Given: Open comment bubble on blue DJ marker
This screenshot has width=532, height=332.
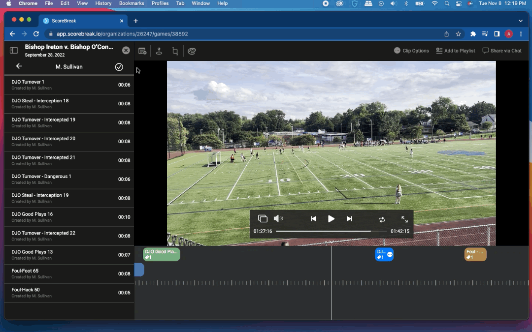Looking at the screenshot, I should click(390, 254).
